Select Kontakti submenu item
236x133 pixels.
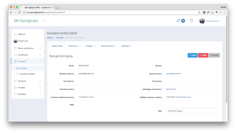[27, 68]
